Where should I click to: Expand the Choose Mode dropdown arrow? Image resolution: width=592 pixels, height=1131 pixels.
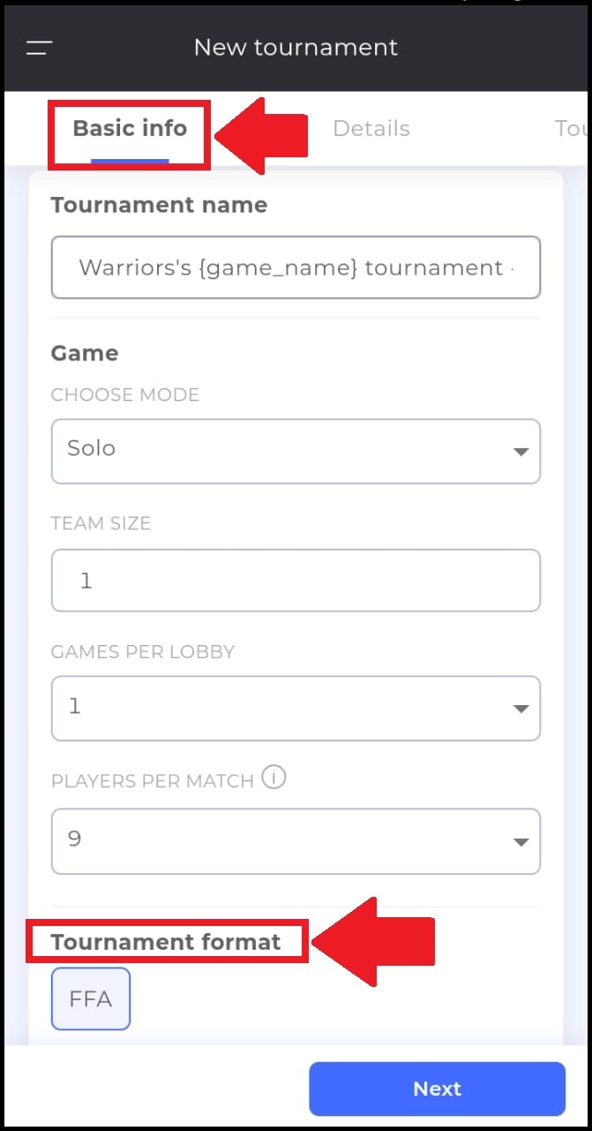(521, 452)
